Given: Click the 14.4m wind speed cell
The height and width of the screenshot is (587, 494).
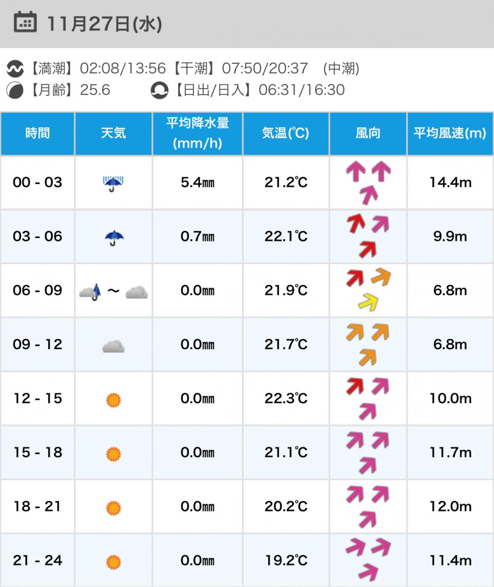Looking at the screenshot, I should [x=450, y=183].
